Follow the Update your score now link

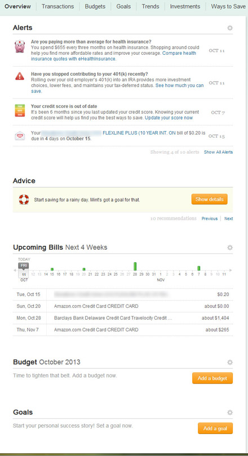coord(169,118)
